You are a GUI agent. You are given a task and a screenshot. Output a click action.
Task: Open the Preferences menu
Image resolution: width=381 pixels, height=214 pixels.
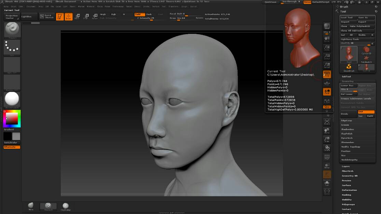pyautogui.click(x=118, y=6)
